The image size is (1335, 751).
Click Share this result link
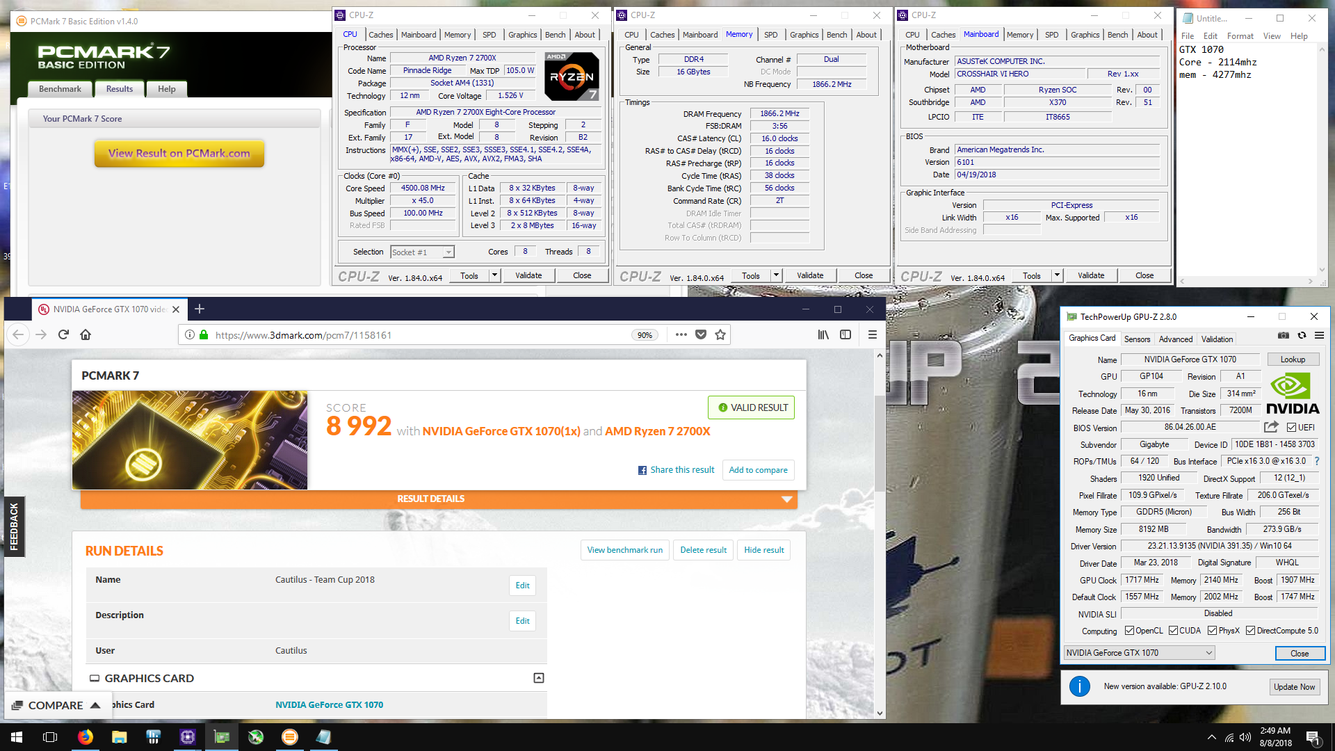coord(676,470)
